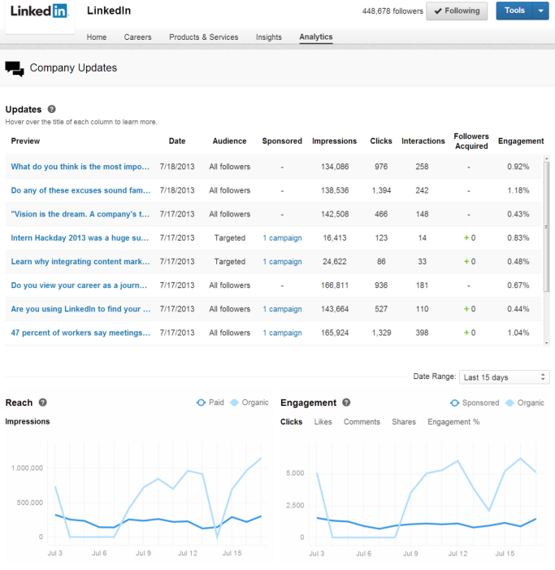Screen dimensions: 555x570
Task: Open update 'Vision is the dream. A company's t...'
Action: 80,214
